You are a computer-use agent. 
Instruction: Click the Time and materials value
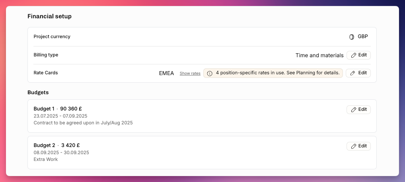(x=319, y=55)
